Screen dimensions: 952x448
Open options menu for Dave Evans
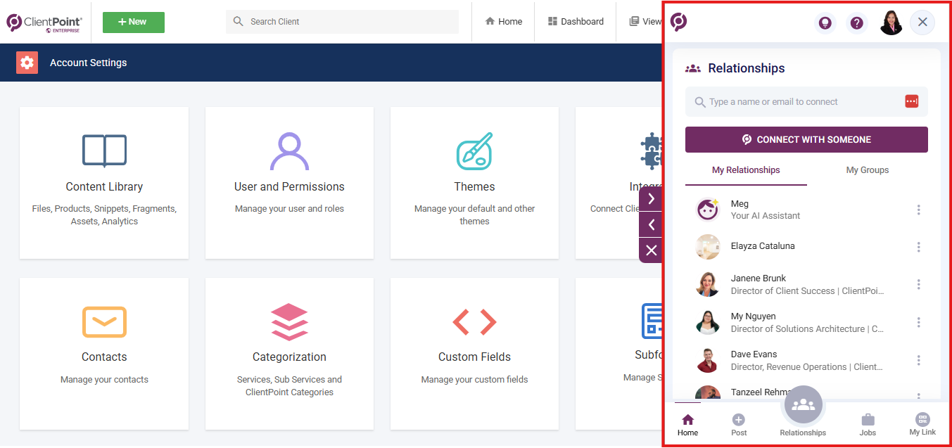918,360
